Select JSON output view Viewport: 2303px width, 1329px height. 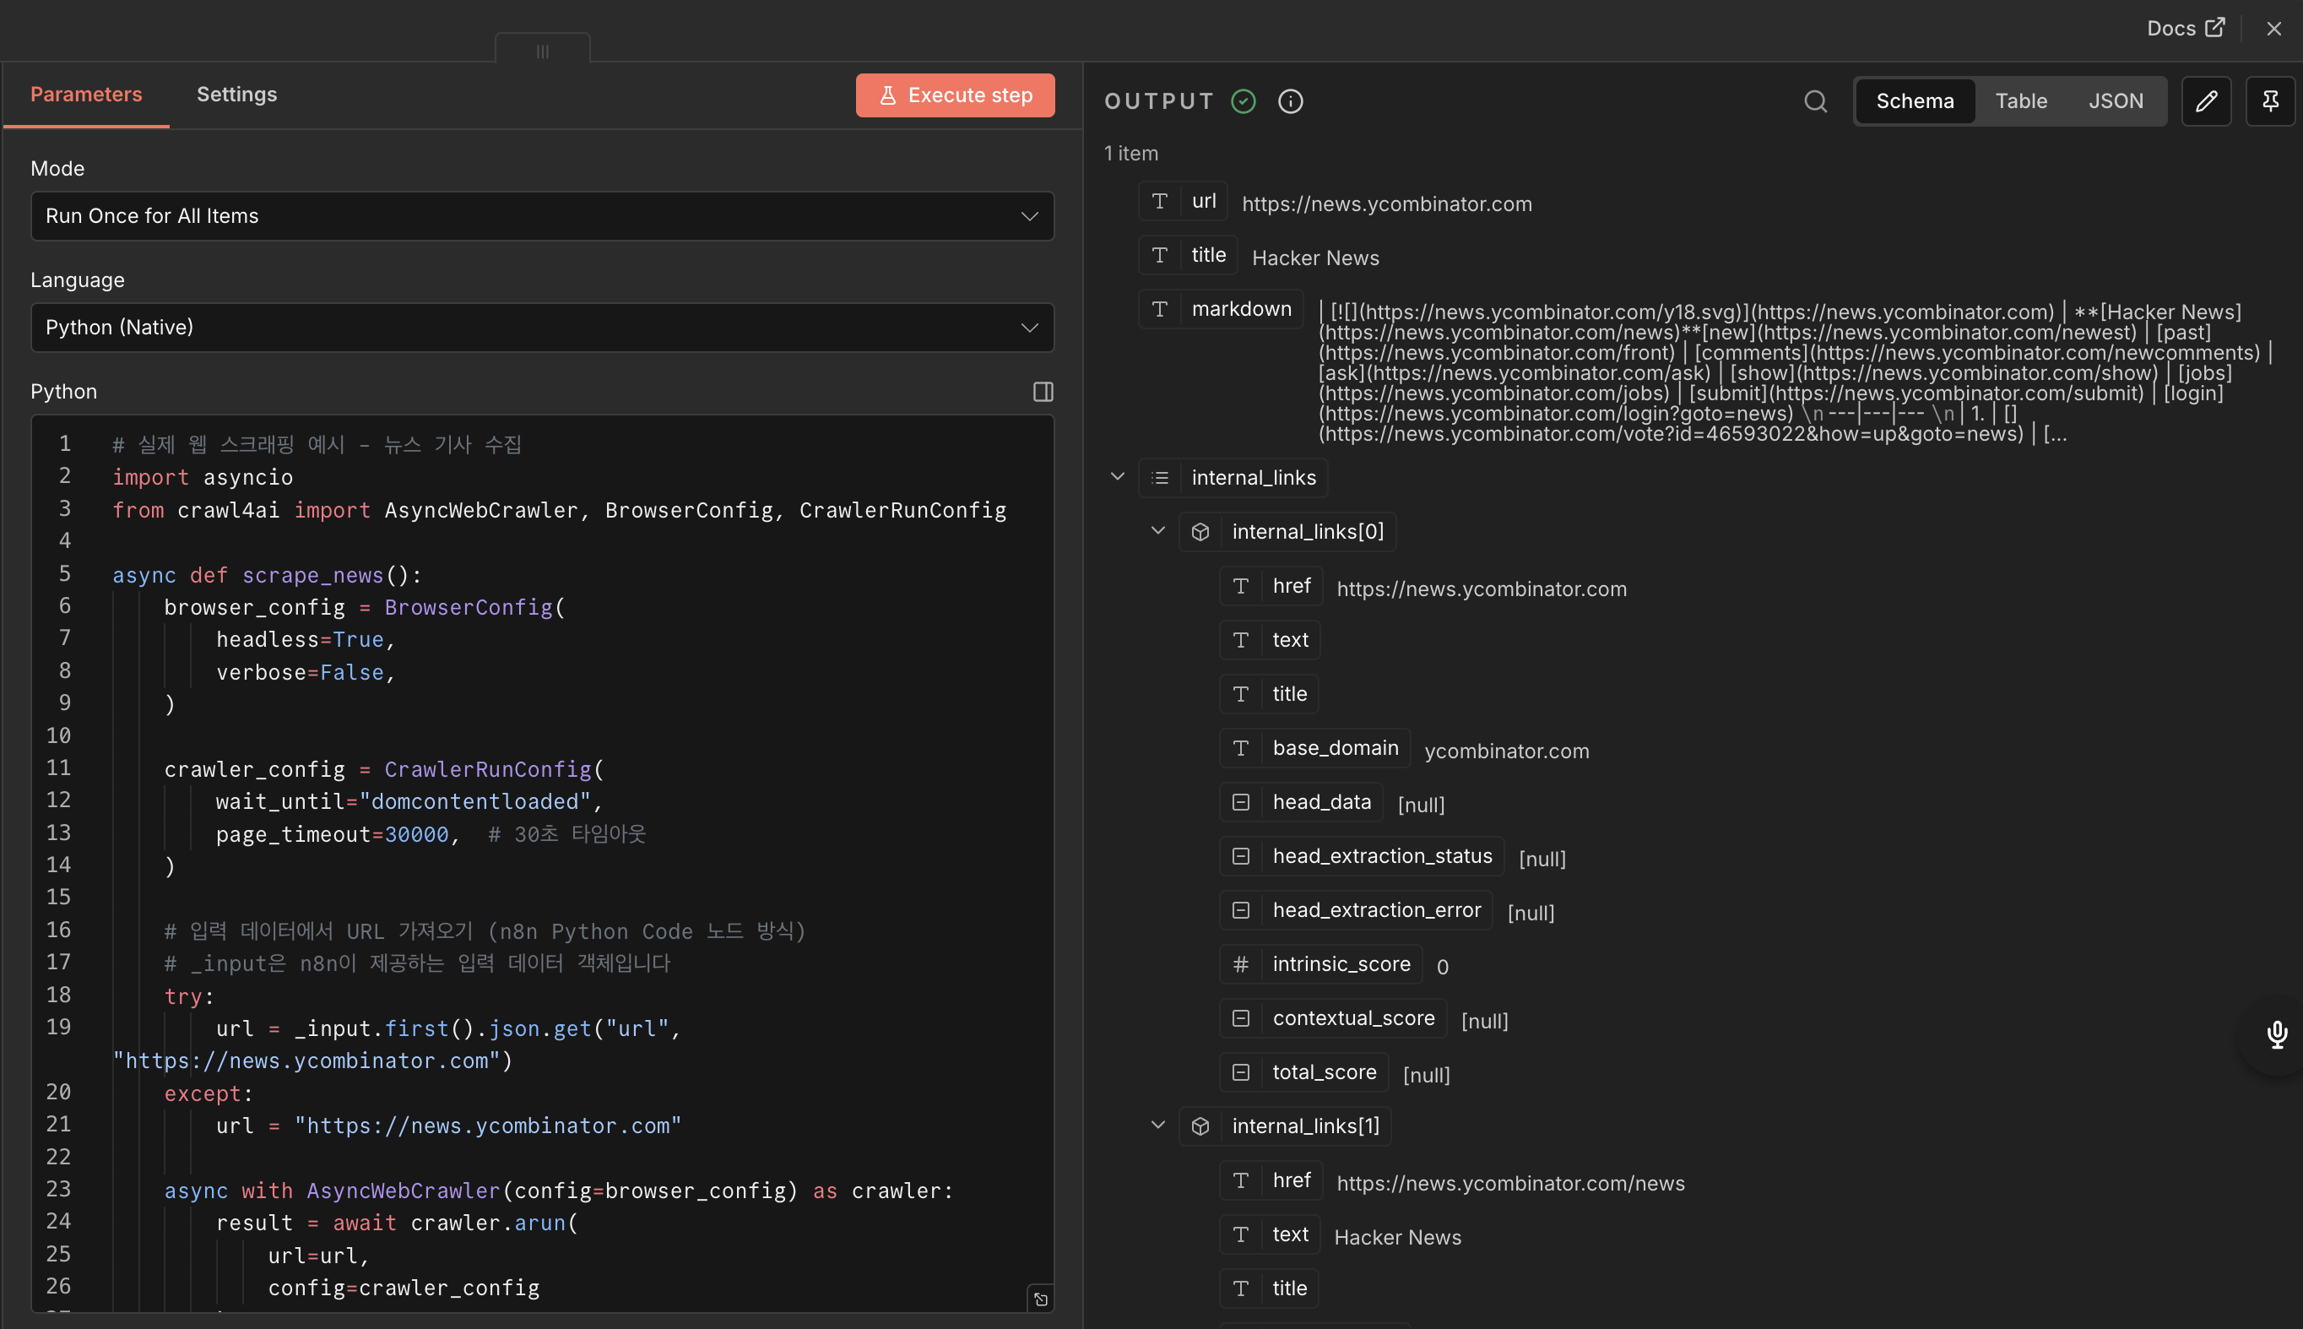pyautogui.click(x=2116, y=101)
